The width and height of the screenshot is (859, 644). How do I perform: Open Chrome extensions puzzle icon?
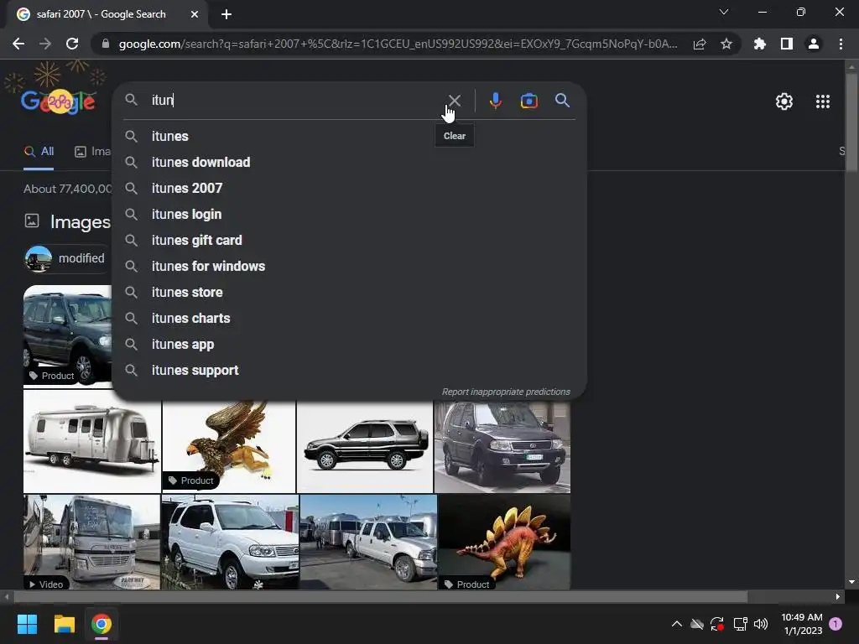click(759, 44)
